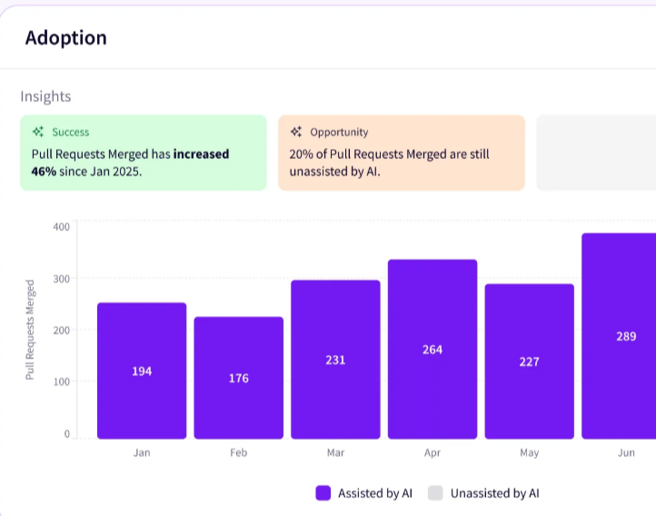This screenshot has width=656, height=516.
Task: Click the 300 y-axis value
Action: coord(62,279)
